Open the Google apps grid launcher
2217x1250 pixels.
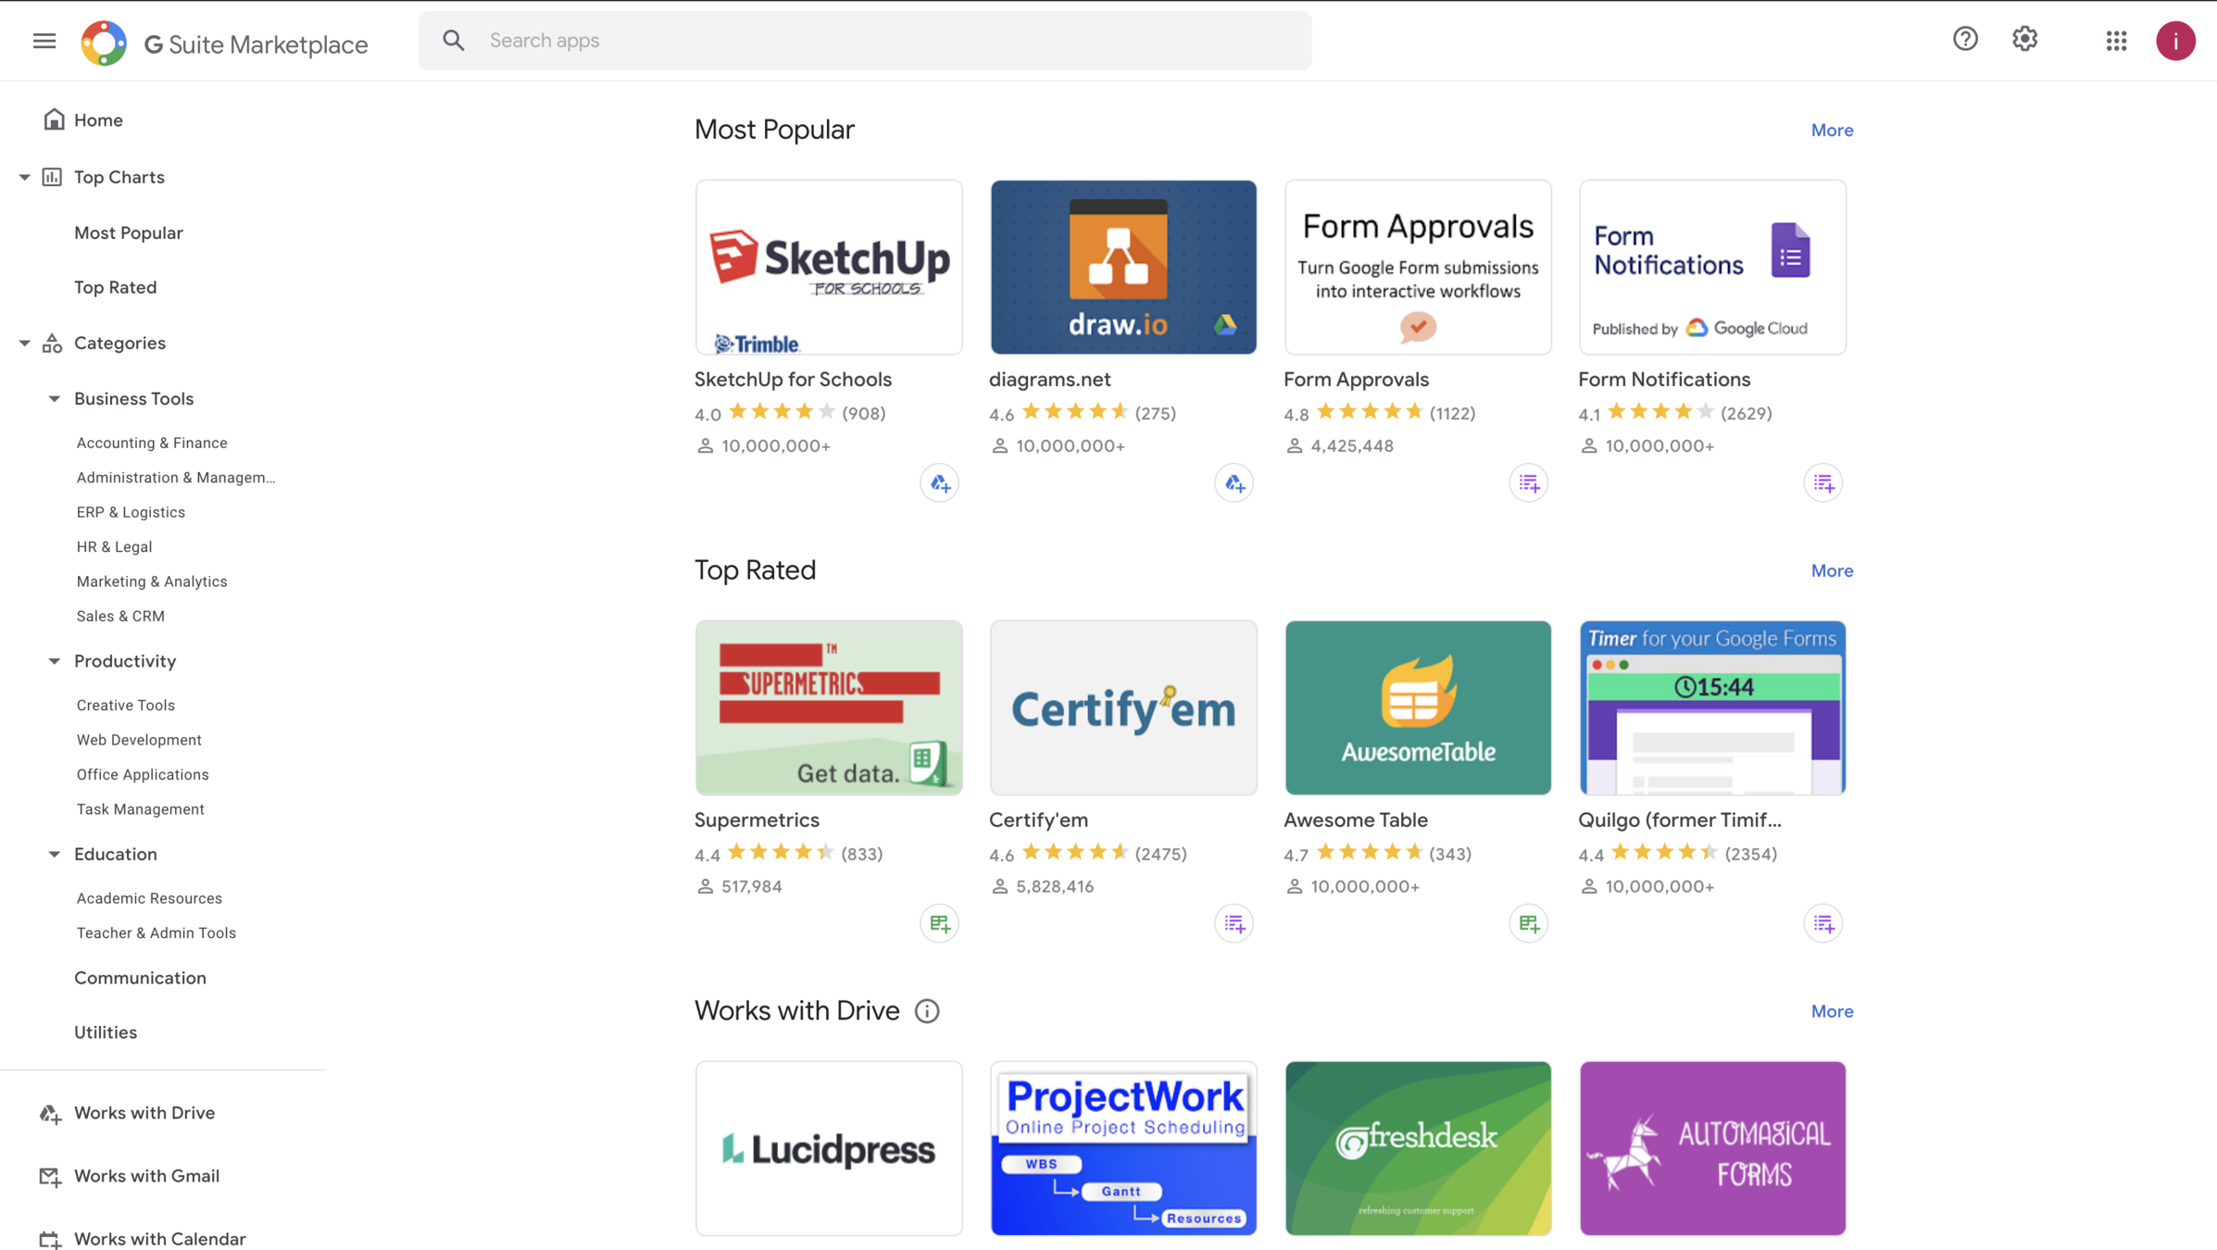[x=2116, y=41]
